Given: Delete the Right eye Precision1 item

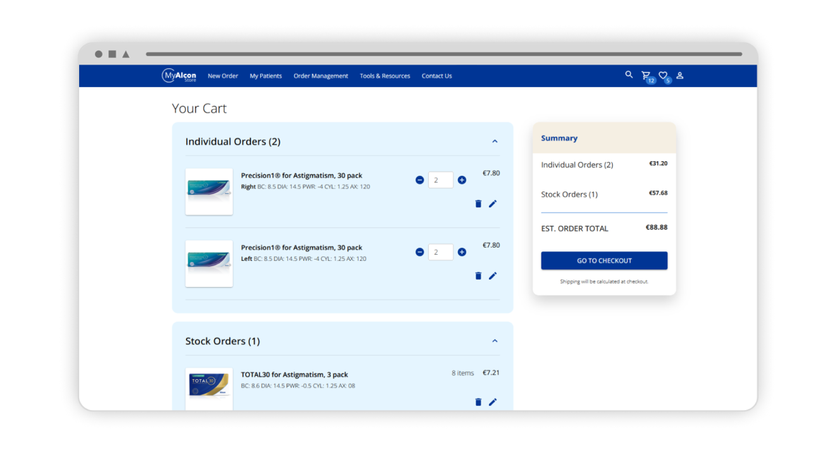Looking at the screenshot, I should pos(478,203).
